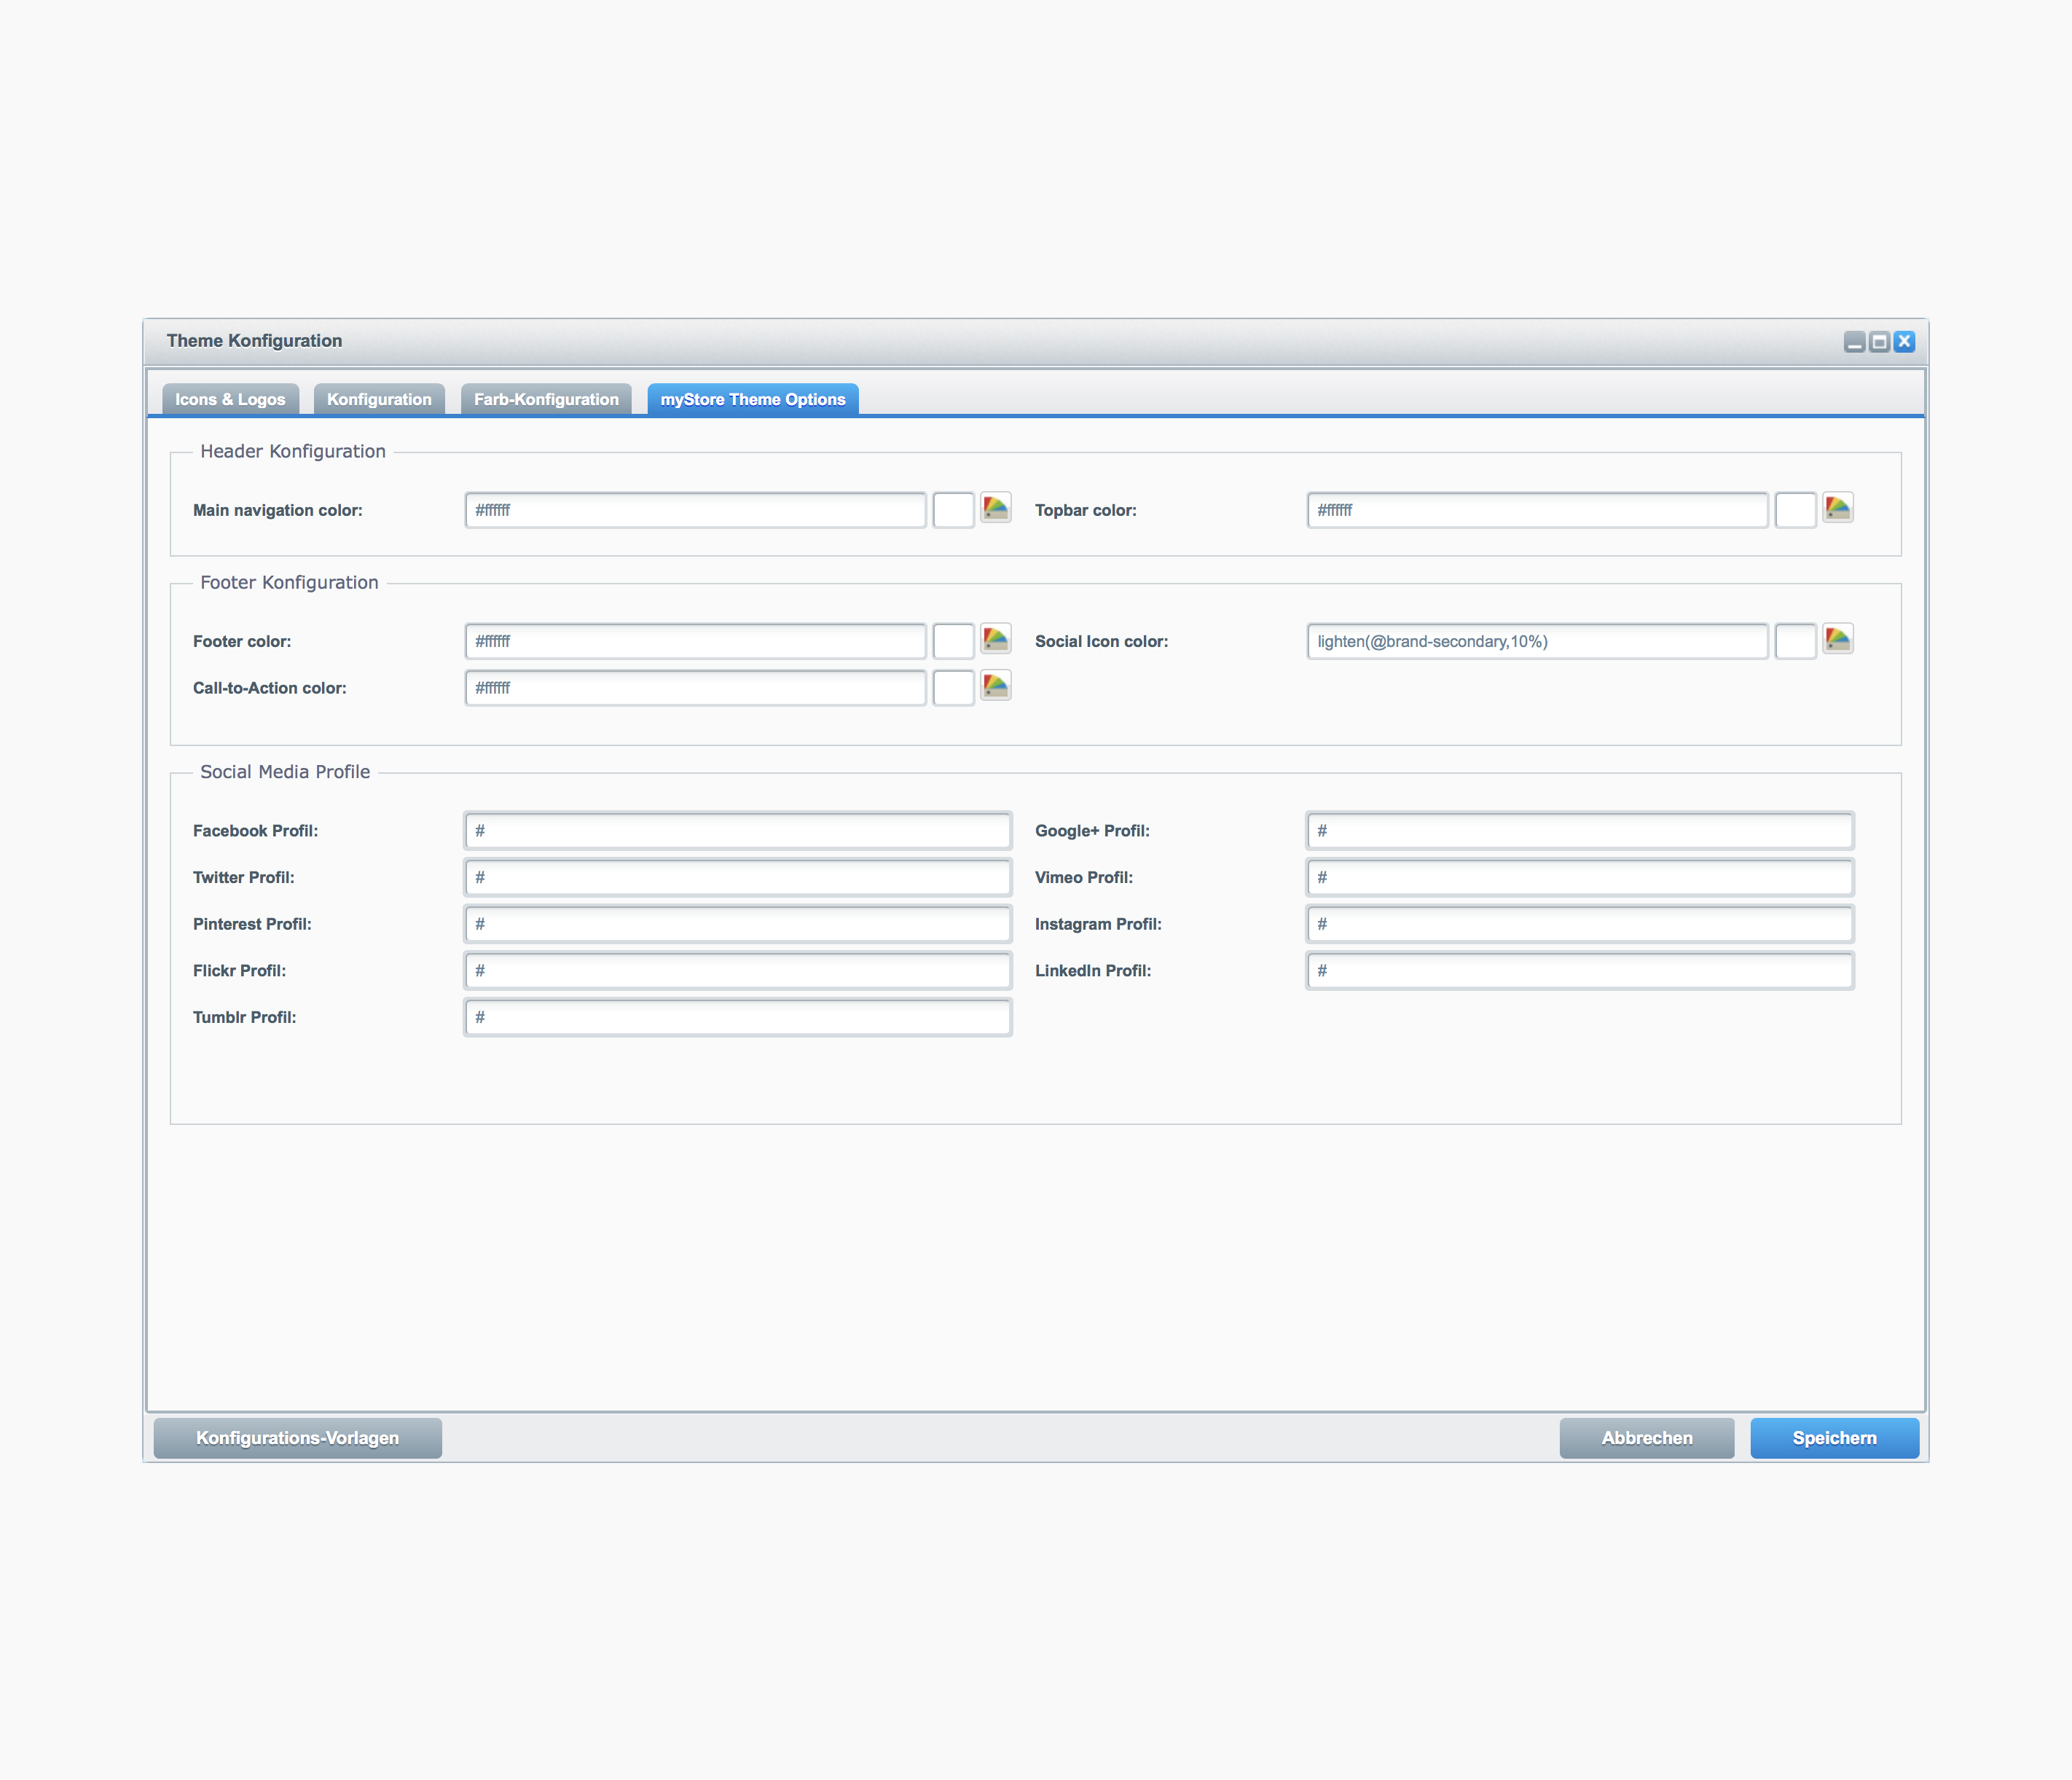Click Topbar color preview swatch
This screenshot has height=1780, width=2072.
coord(1796,510)
